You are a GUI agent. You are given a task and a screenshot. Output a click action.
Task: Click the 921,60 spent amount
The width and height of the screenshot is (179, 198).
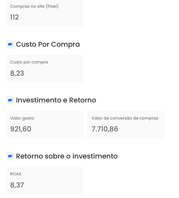[x=21, y=129]
